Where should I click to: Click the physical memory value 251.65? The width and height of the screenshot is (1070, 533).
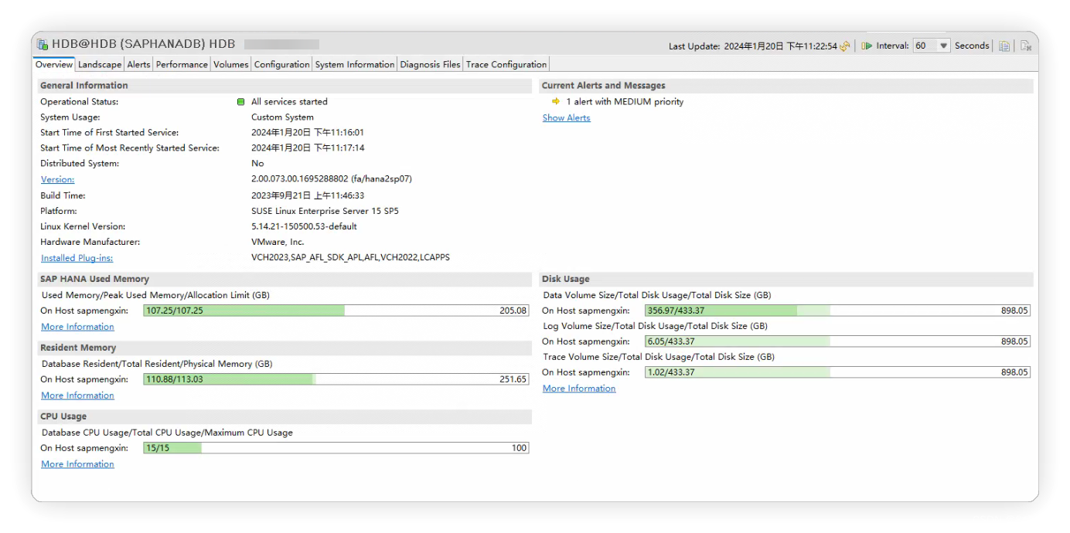coord(513,379)
